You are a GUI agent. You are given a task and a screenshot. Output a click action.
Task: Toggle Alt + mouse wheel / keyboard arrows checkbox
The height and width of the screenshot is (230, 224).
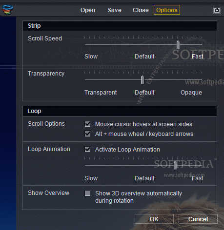pyautogui.click(x=87, y=134)
